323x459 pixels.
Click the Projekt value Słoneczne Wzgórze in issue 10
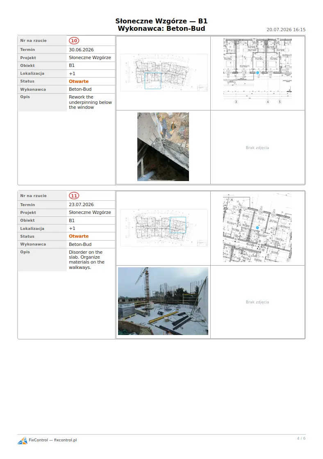tap(90, 57)
